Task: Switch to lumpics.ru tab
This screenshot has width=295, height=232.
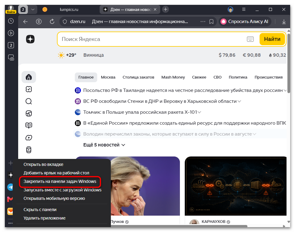Action: coord(69,9)
